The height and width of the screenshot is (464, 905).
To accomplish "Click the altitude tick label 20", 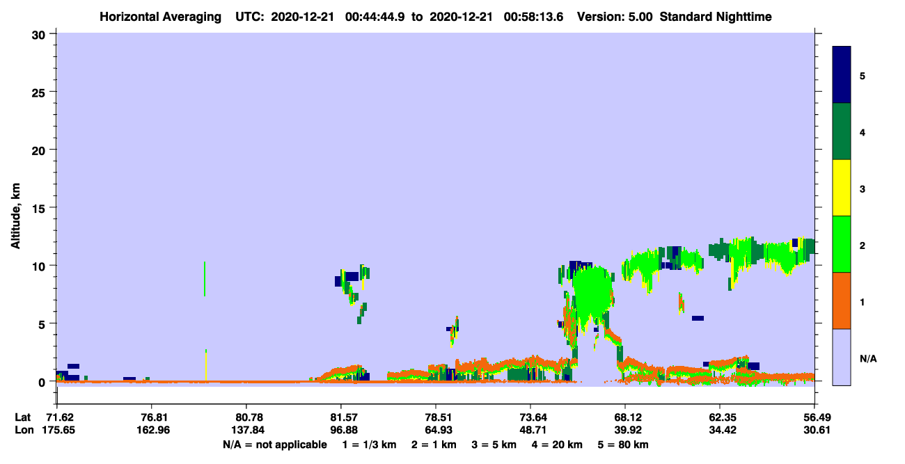I will coord(40,150).
